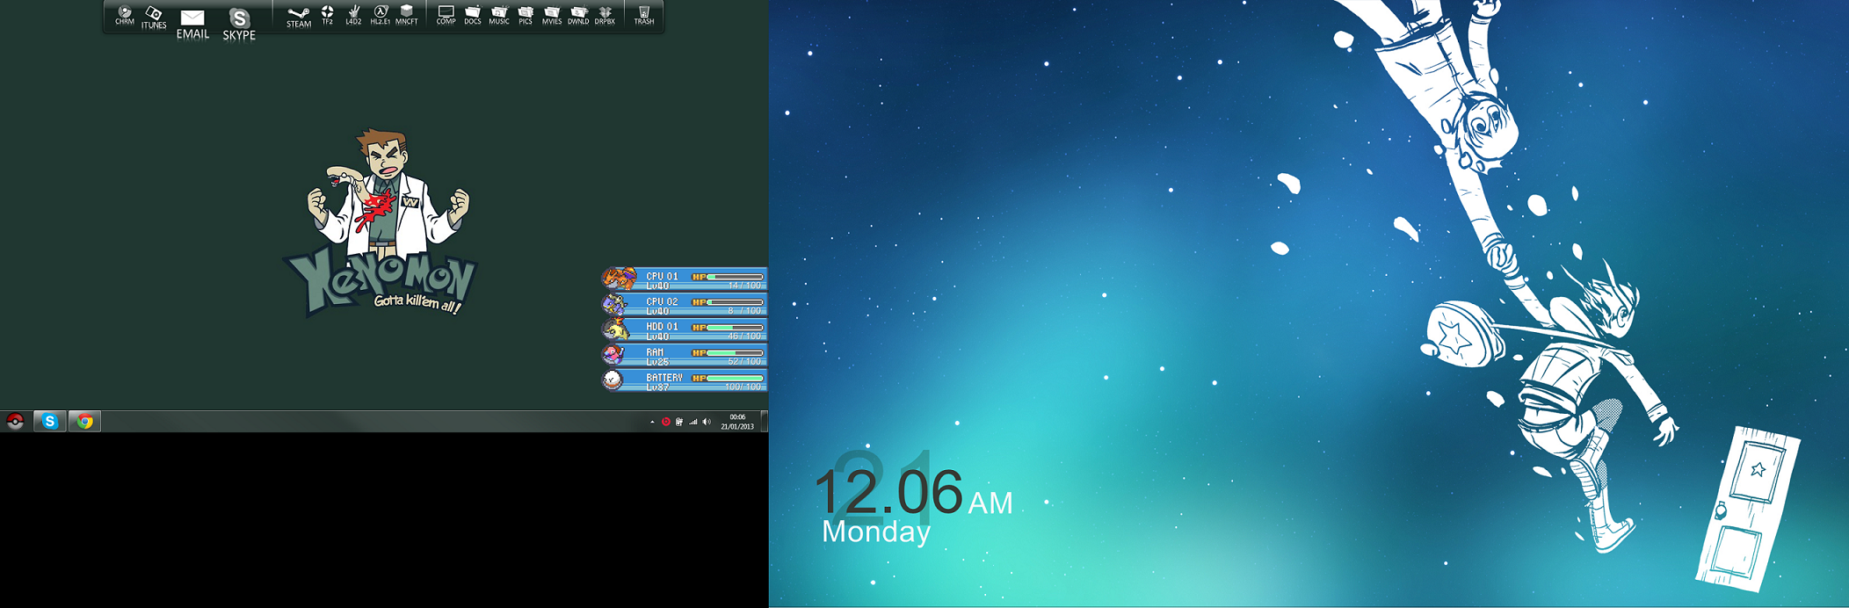Click the "BATTERY" label

coord(664,378)
